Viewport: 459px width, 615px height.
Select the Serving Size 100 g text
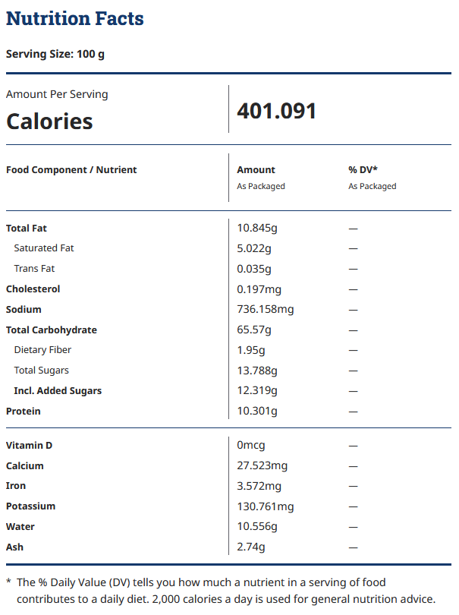point(55,54)
